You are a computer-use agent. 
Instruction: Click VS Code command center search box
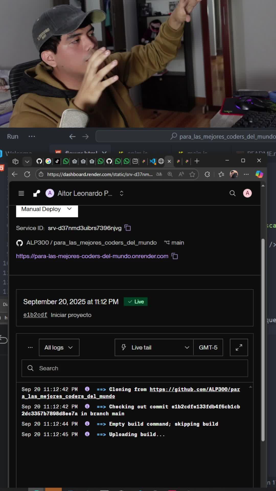(x=186, y=137)
